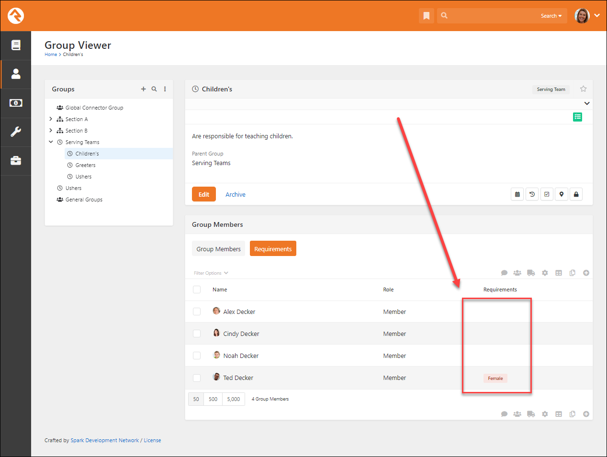607x457 pixels.
Task: Add a new group member with the plus icon
Action: click(x=586, y=272)
